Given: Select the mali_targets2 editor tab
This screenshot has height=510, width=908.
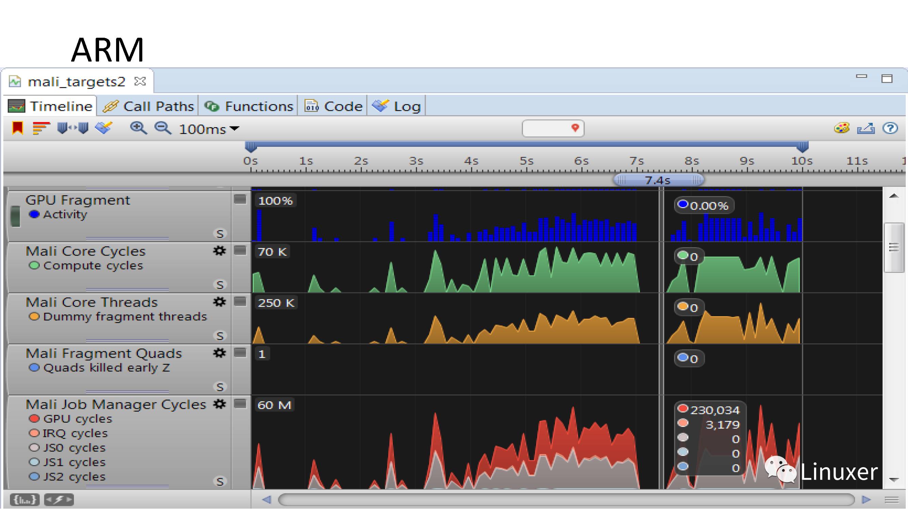Looking at the screenshot, I should click(x=76, y=81).
